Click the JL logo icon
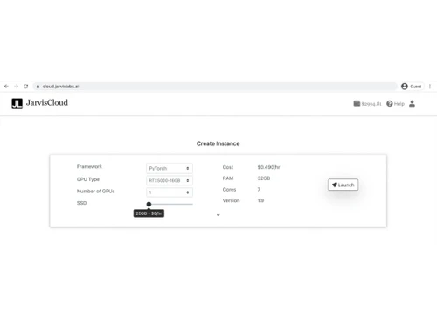437x328 pixels. click(x=17, y=103)
